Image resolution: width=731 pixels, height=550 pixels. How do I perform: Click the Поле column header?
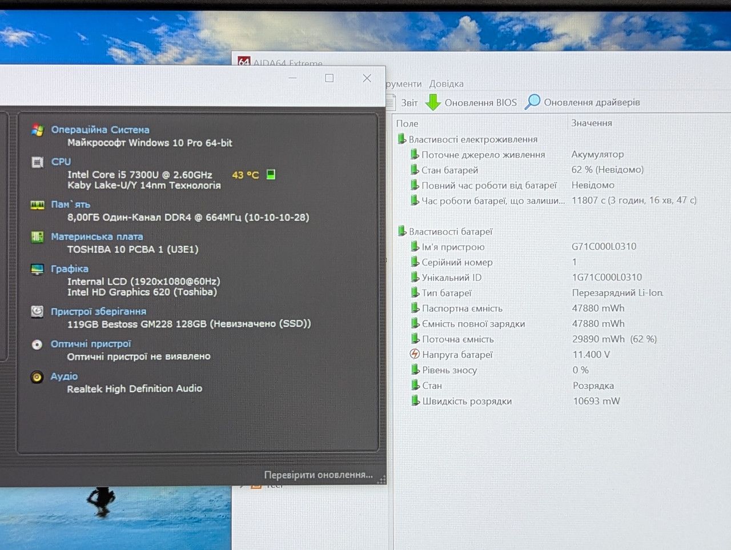click(x=407, y=123)
